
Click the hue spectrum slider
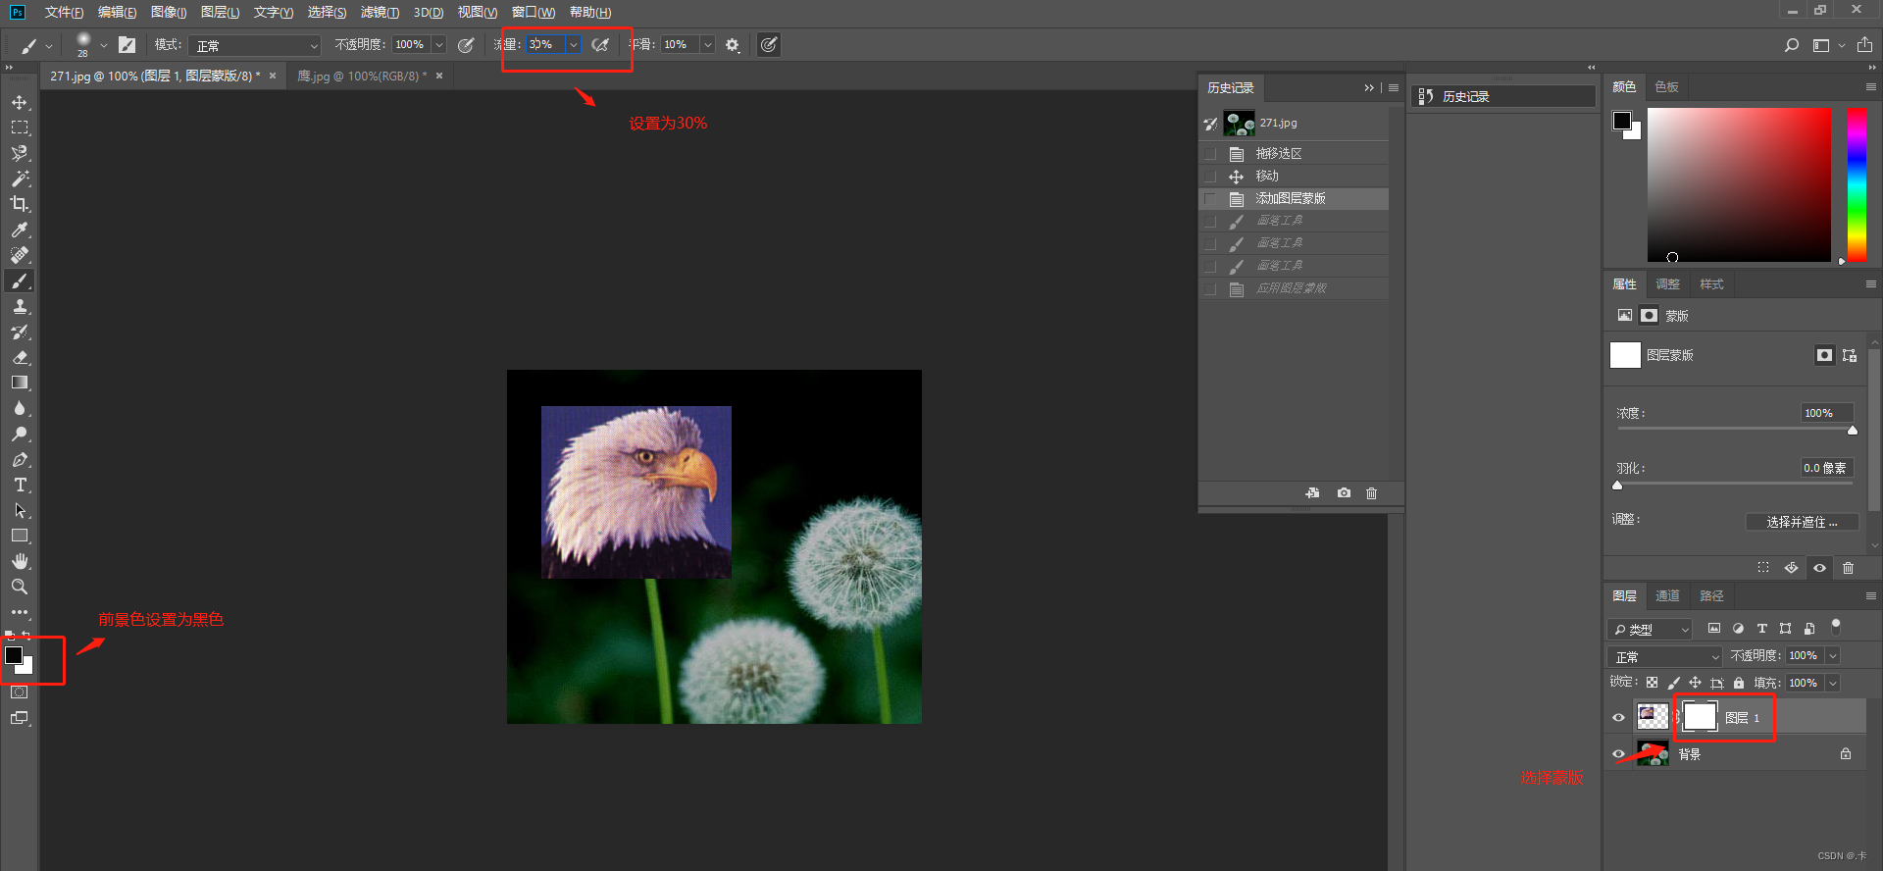(x=1857, y=184)
